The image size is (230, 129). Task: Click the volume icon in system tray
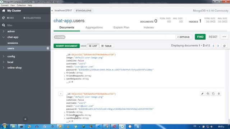212,126
